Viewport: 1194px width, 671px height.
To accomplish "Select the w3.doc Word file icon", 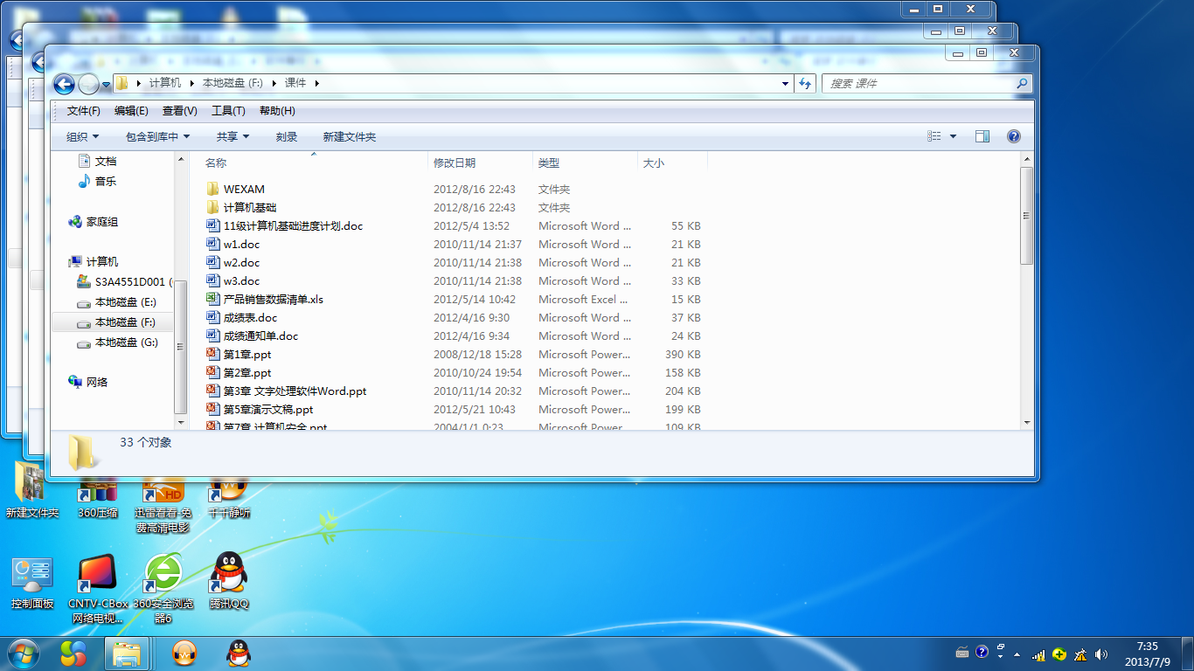I will click(x=212, y=280).
